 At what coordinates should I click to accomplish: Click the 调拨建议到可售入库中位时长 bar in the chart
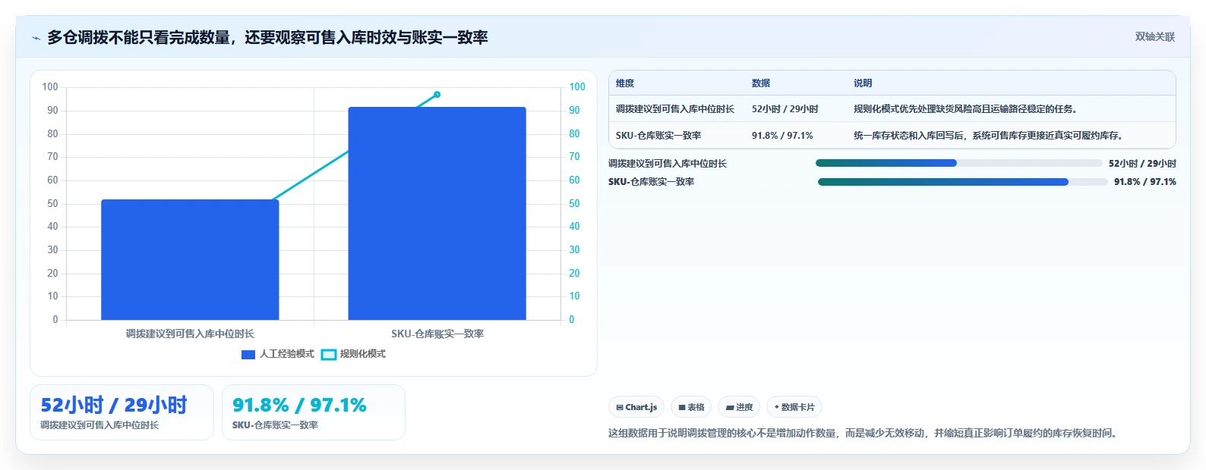click(x=190, y=259)
